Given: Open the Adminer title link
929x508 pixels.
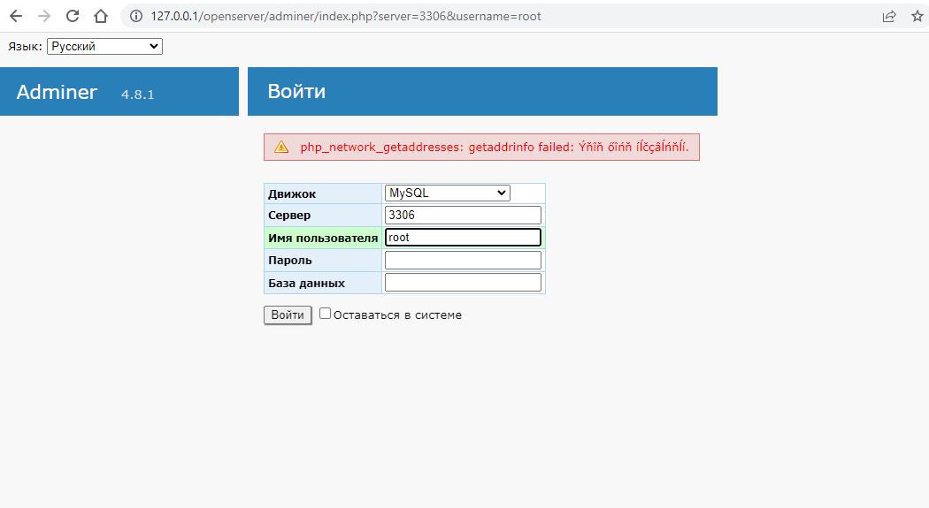Looking at the screenshot, I should (57, 92).
